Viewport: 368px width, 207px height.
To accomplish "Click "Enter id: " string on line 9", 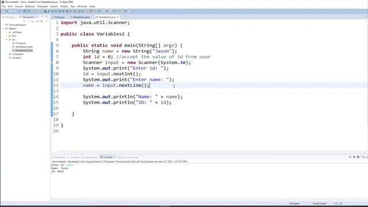I will (x=147, y=68).
